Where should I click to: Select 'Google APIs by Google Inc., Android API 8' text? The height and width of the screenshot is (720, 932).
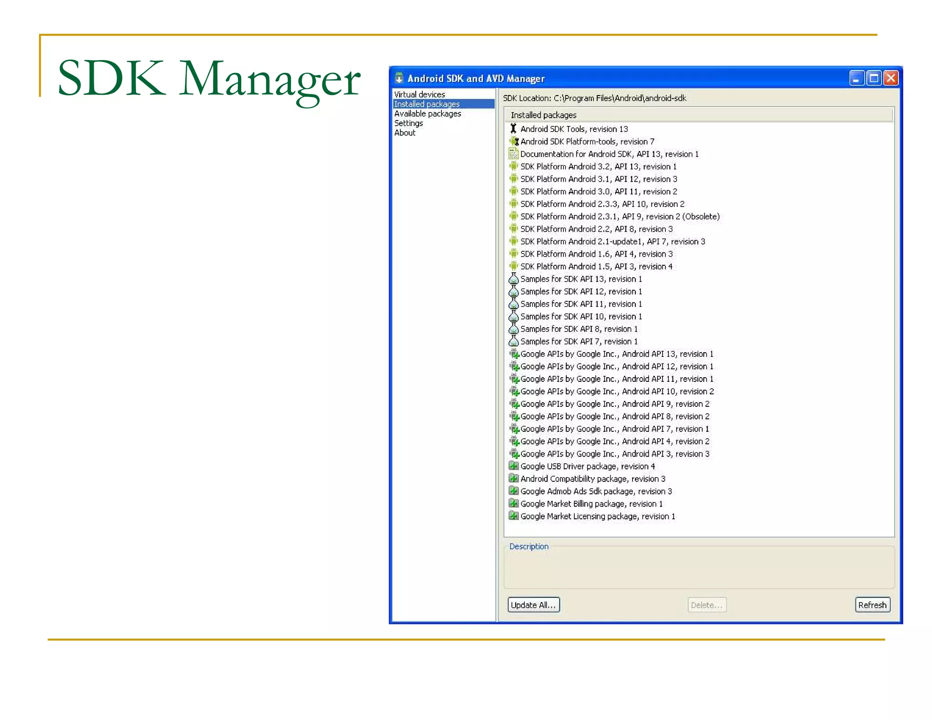pyautogui.click(x=615, y=416)
